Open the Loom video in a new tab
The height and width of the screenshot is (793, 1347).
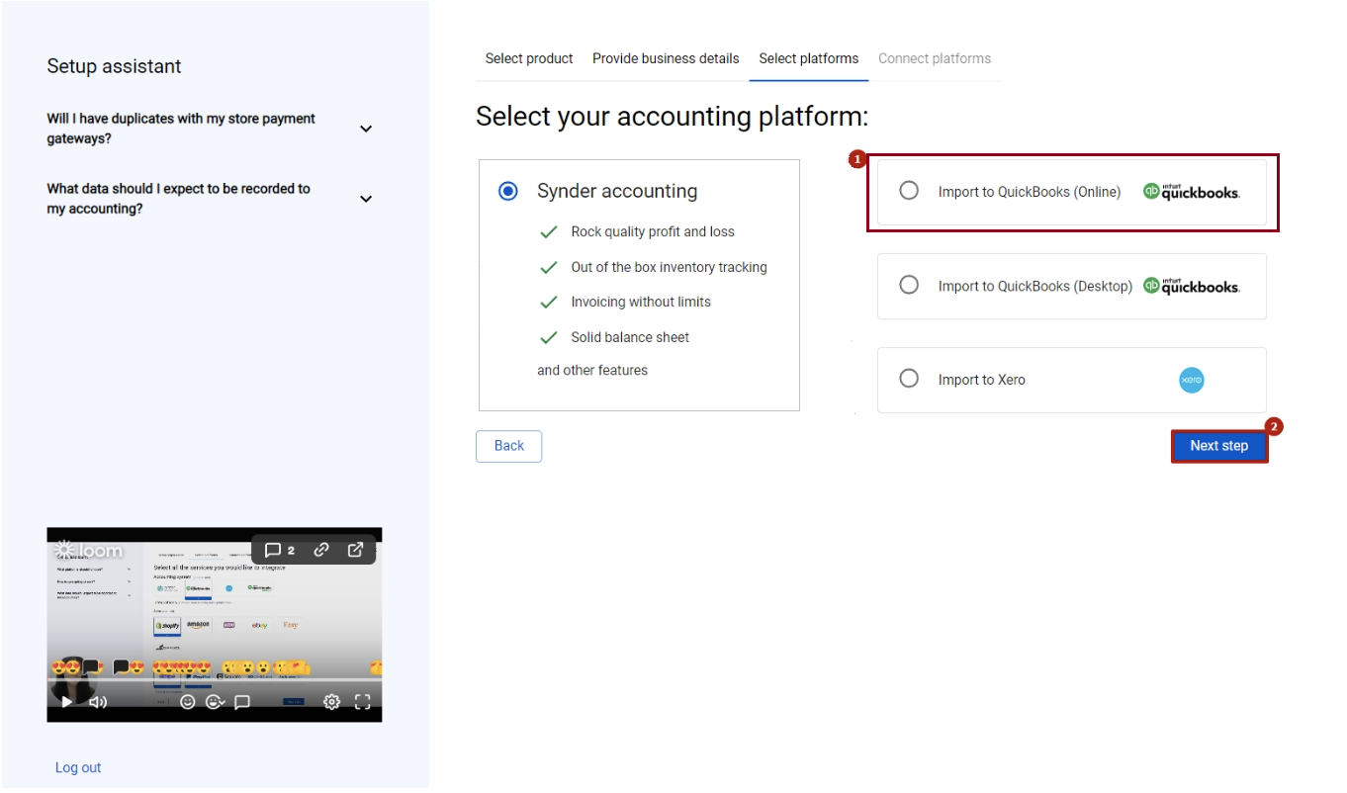[x=355, y=549]
